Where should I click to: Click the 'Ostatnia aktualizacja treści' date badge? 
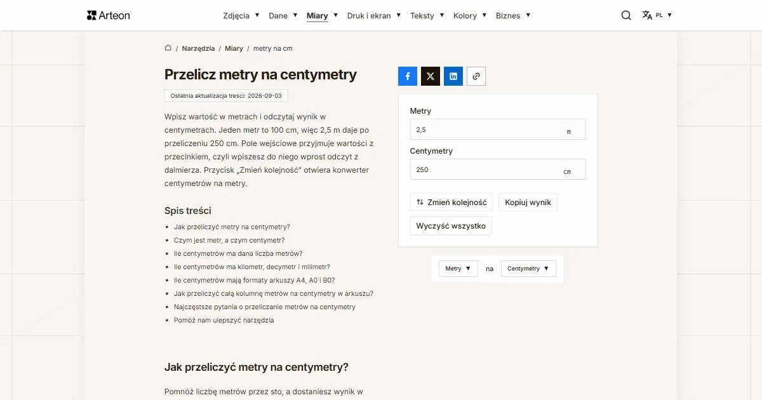226,95
